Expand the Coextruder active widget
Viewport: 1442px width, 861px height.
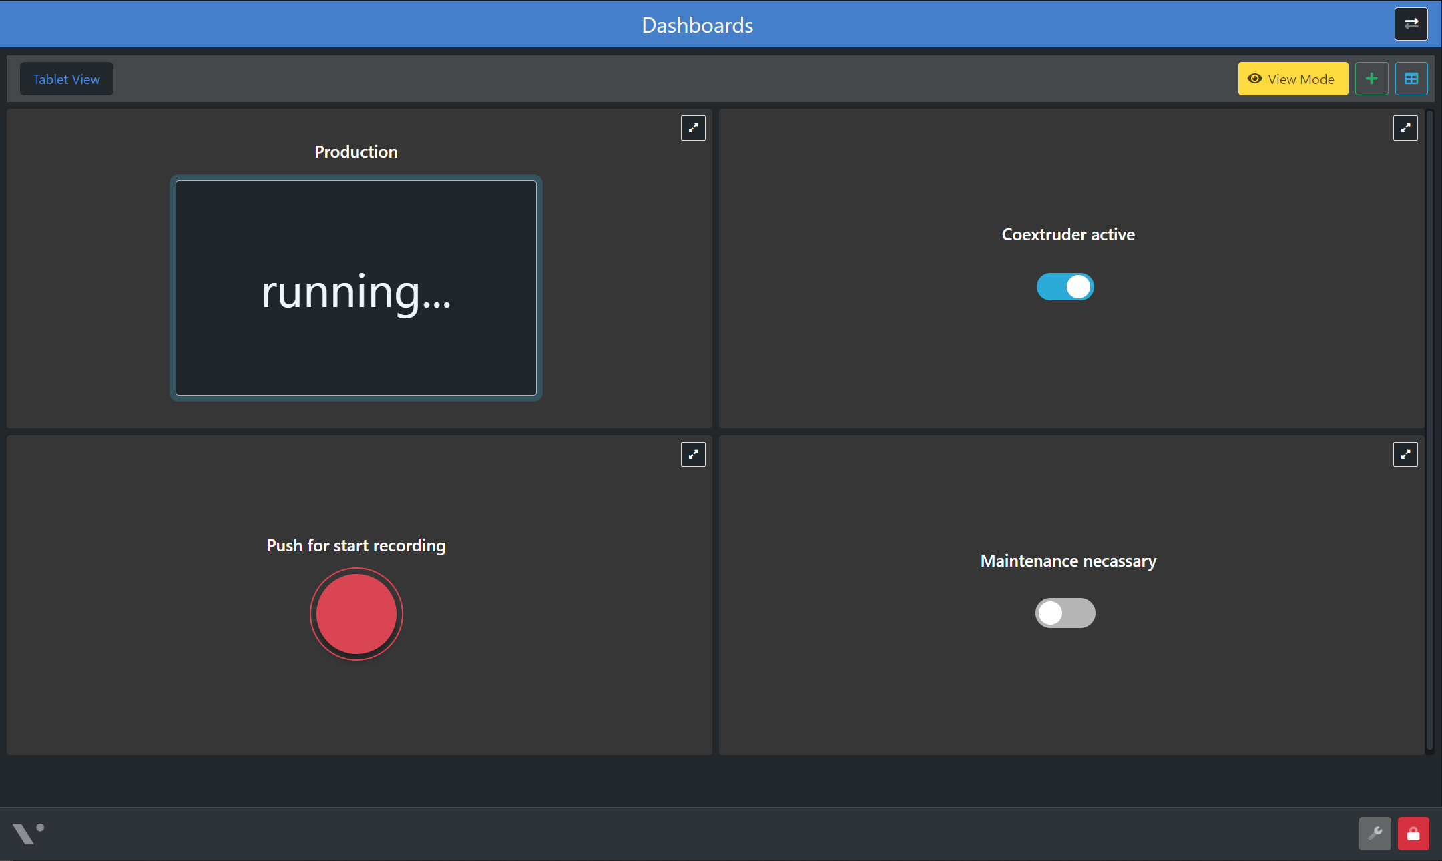[x=1405, y=127]
